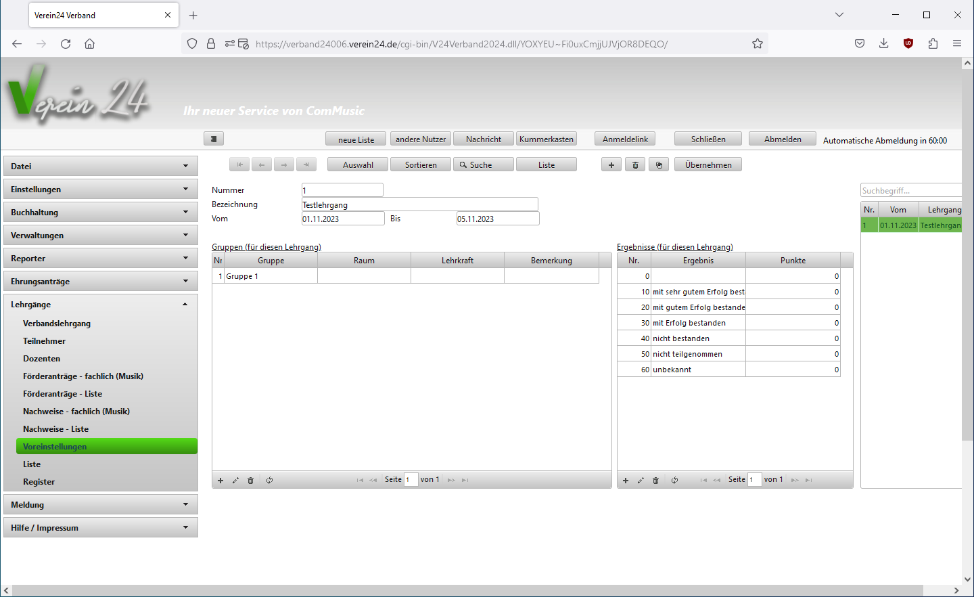This screenshot has height=597, width=974.
Task: Add a new row in Gruppen table footer
Action: coord(221,480)
